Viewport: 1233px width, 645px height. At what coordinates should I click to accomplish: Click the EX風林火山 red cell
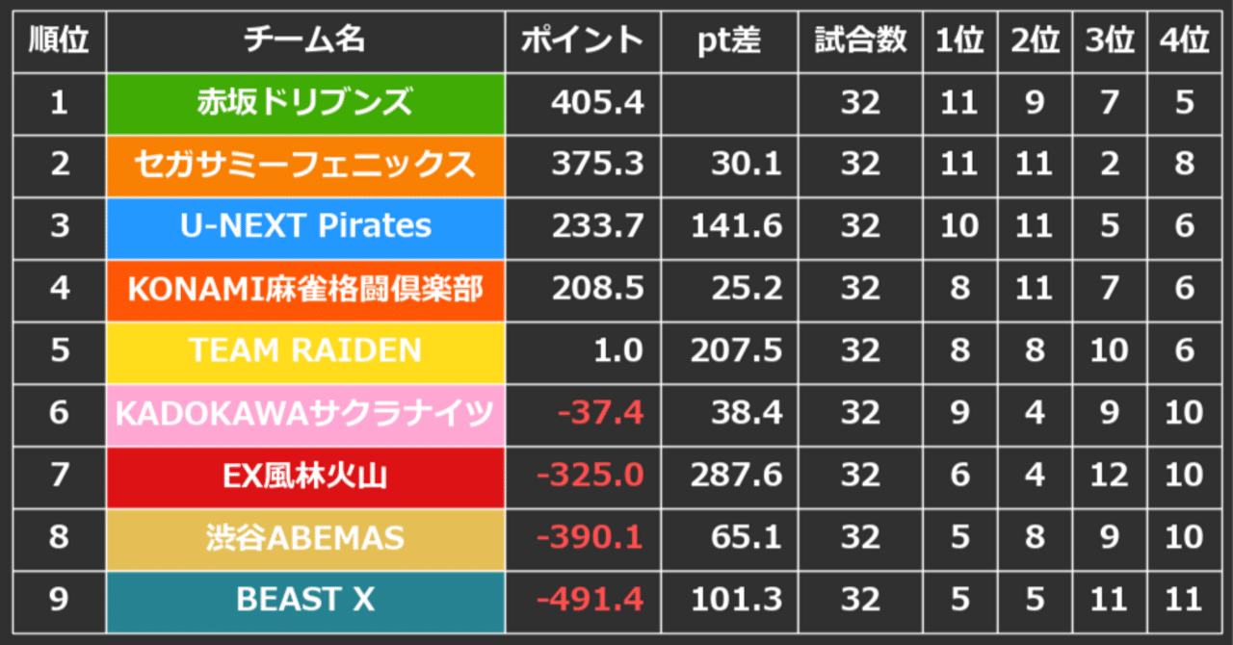point(305,476)
